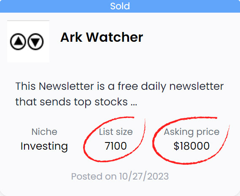Select the Niche label
The width and height of the screenshot is (240, 196).
click(44, 132)
